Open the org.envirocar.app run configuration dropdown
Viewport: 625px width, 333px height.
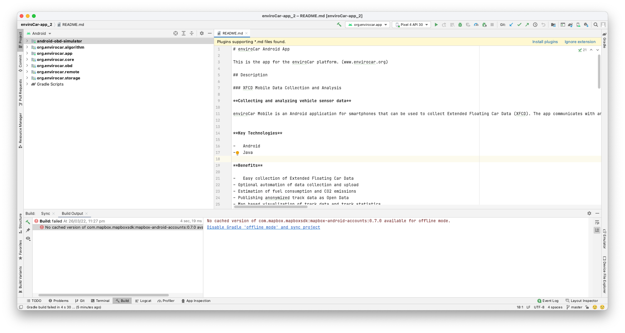tap(368, 25)
